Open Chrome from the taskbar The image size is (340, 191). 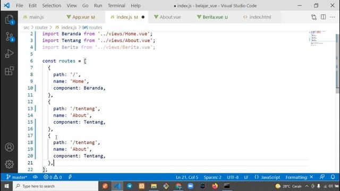tap(178, 186)
